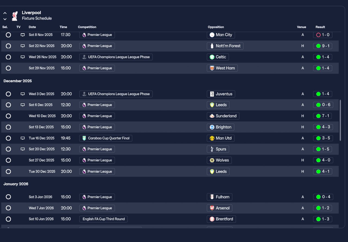Click the Juventus club badge
The image size is (348, 242).
(212, 94)
